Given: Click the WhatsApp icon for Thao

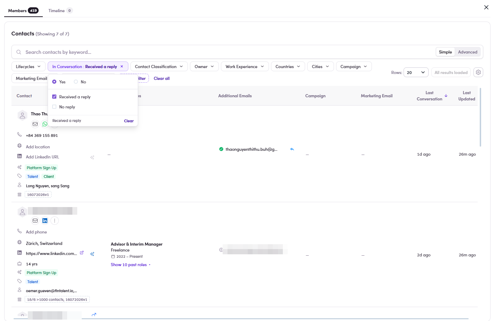Looking at the screenshot, I should click(45, 124).
